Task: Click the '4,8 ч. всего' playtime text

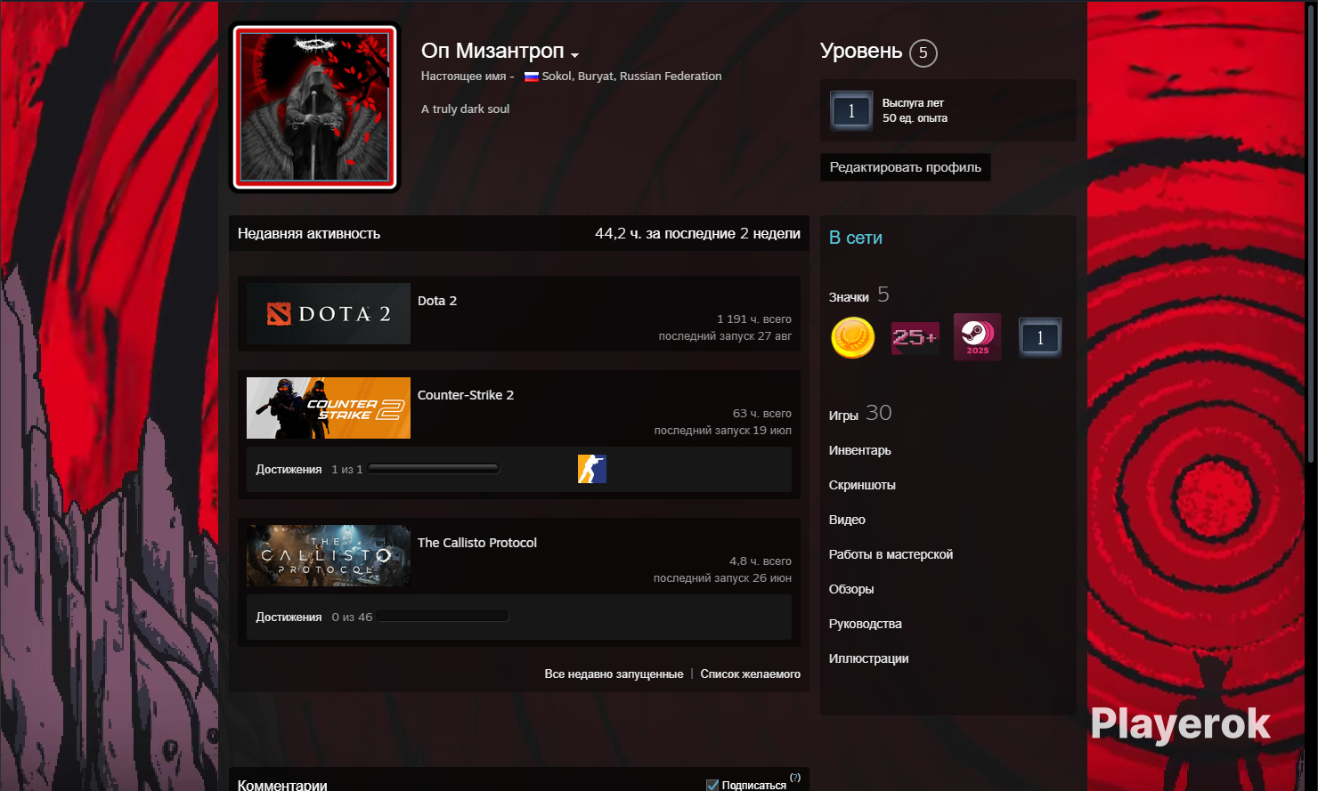Action: (x=761, y=561)
